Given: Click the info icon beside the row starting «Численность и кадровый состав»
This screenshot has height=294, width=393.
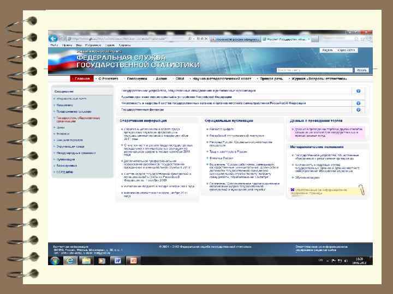Looking at the screenshot, I should (x=359, y=103).
